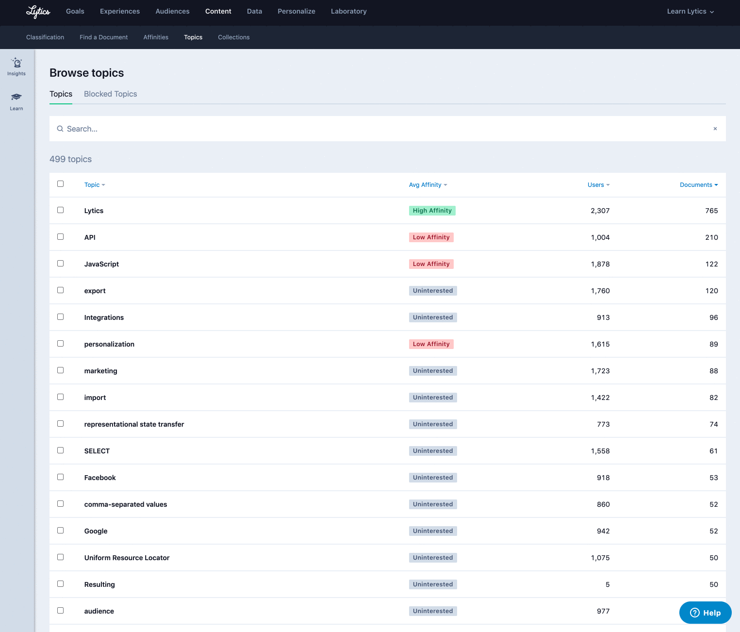Open the Content menu
This screenshot has height=632, width=740.
218,11
